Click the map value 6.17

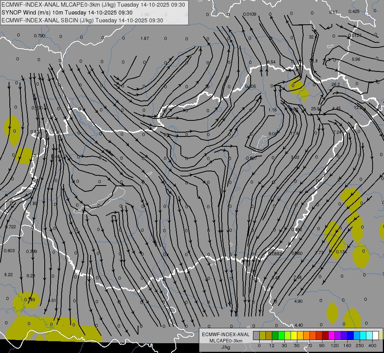pos(333,12)
